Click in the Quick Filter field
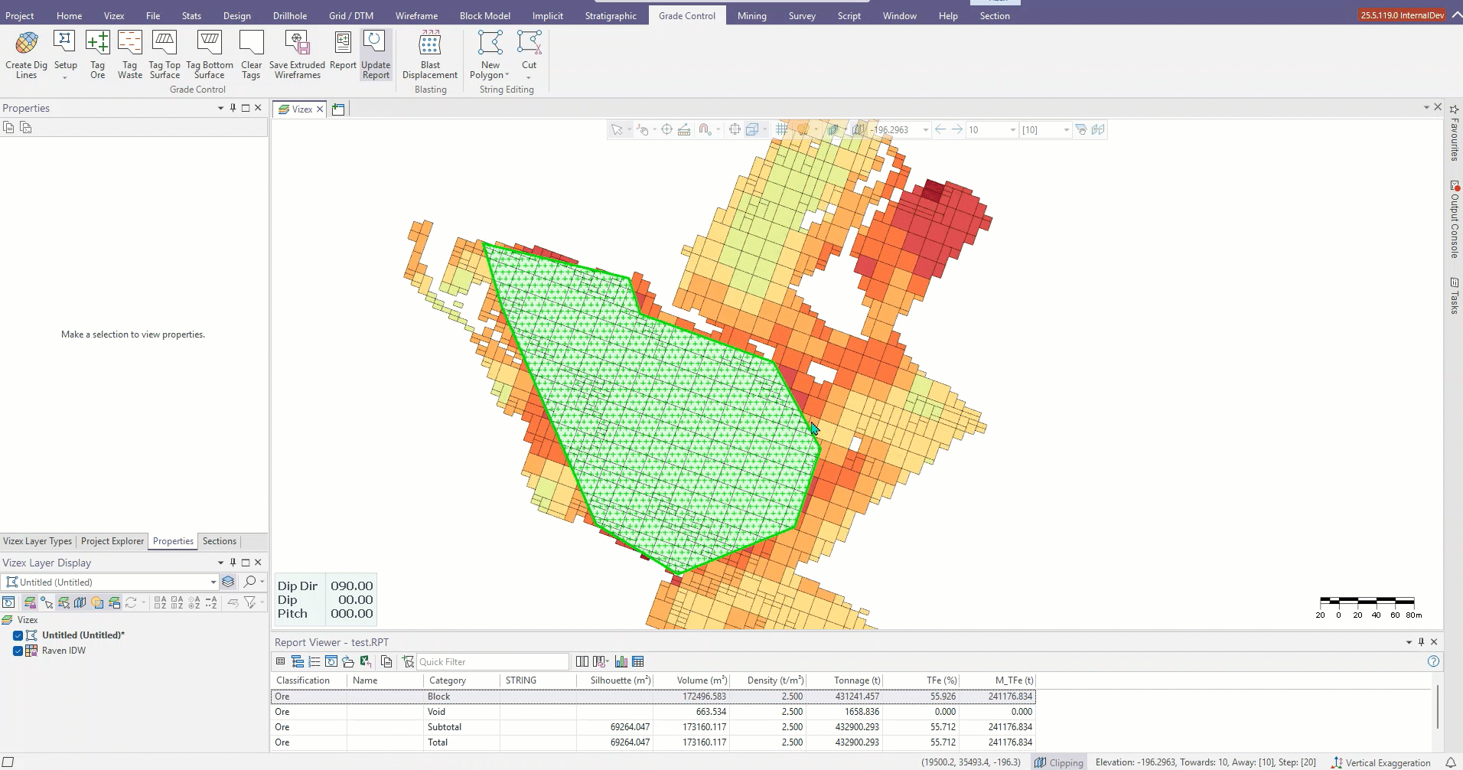 pos(491,662)
